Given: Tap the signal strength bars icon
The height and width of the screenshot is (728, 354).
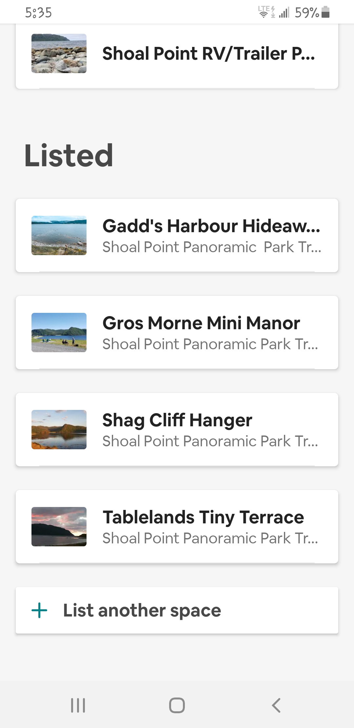Looking at the screenshot, I should click(284, 12).
